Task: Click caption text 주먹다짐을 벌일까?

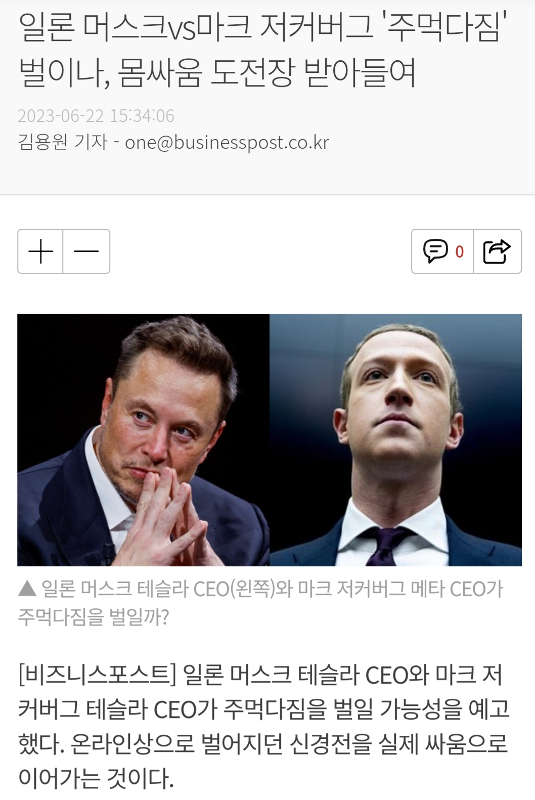Action: coord(93,616)
